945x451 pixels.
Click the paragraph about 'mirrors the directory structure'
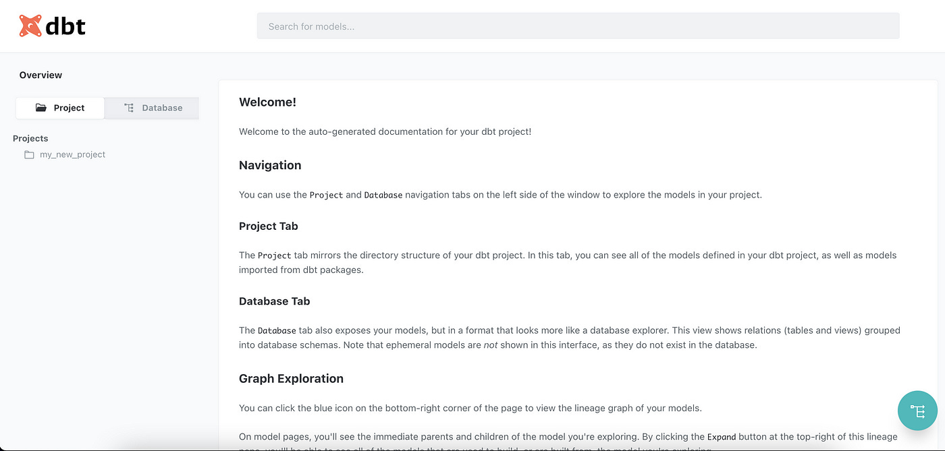568,262
